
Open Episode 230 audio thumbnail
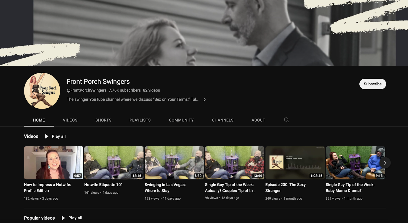[295, 163]
